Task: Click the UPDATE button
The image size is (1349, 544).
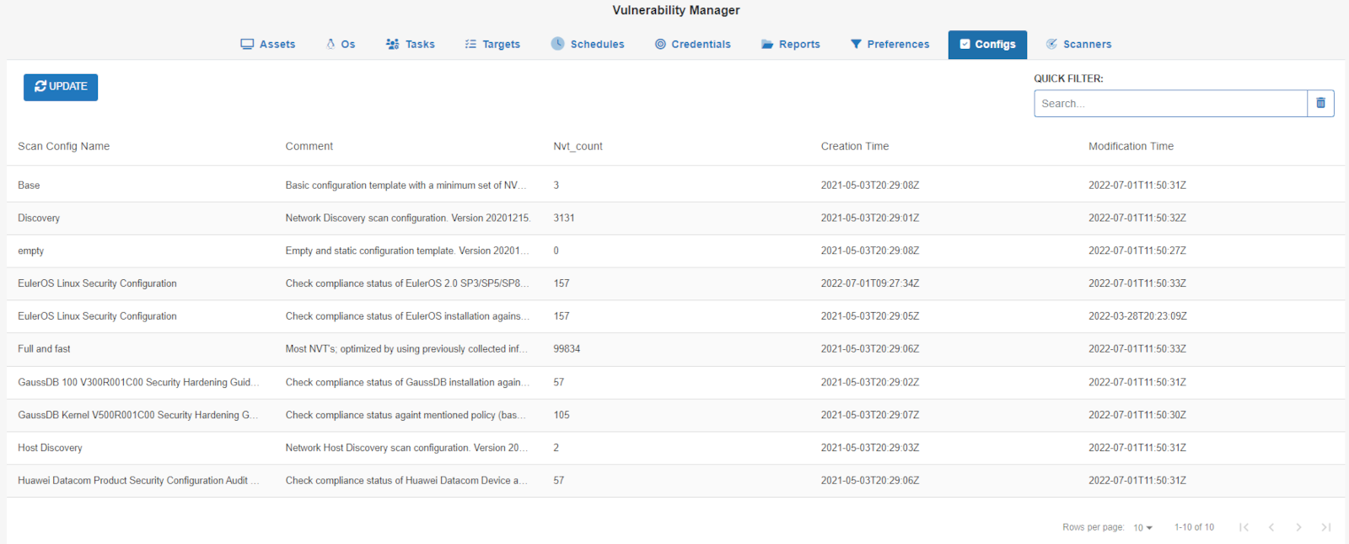Action: coord(61,87)
